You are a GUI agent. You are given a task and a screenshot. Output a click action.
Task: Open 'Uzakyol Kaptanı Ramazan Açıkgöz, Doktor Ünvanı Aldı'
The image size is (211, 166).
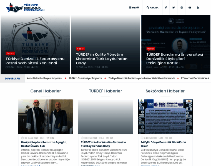44,144
